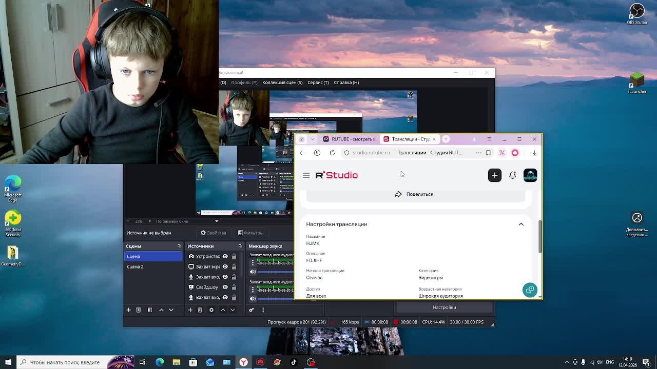657x369 pixels.
Task: Open options for second audio input capture
Action: [253, 290]
